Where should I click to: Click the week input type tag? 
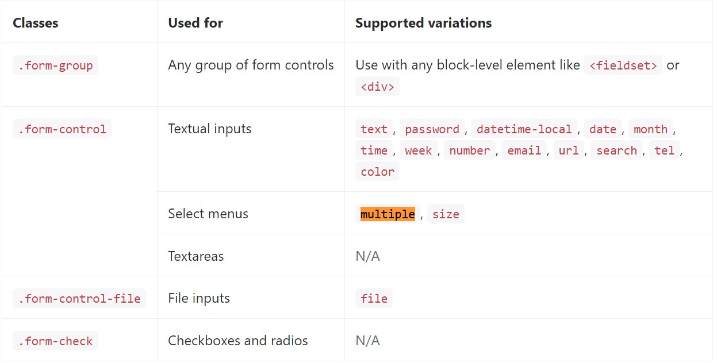(418, 150)
